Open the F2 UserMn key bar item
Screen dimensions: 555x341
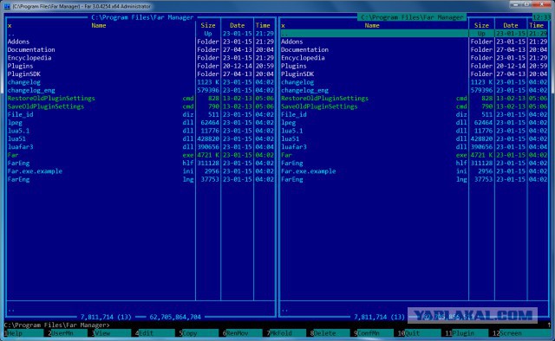point(68,333)
